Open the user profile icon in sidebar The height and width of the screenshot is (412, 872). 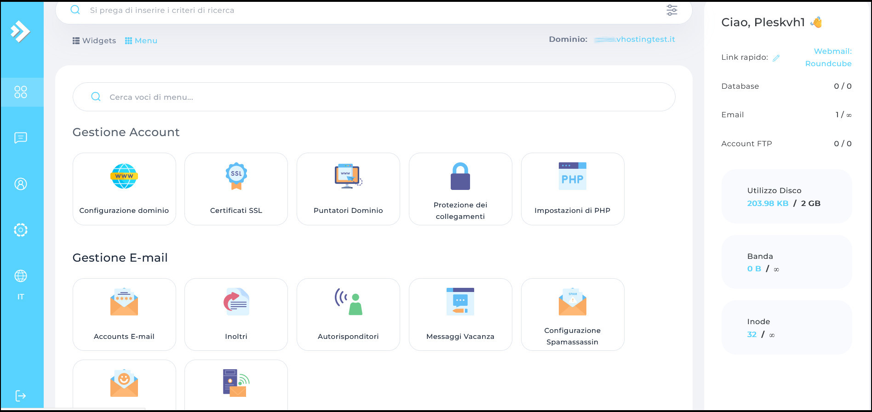click(x=21, y=184)
